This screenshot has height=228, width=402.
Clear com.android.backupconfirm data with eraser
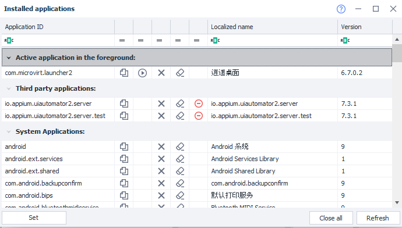click(x=180, y=183)
